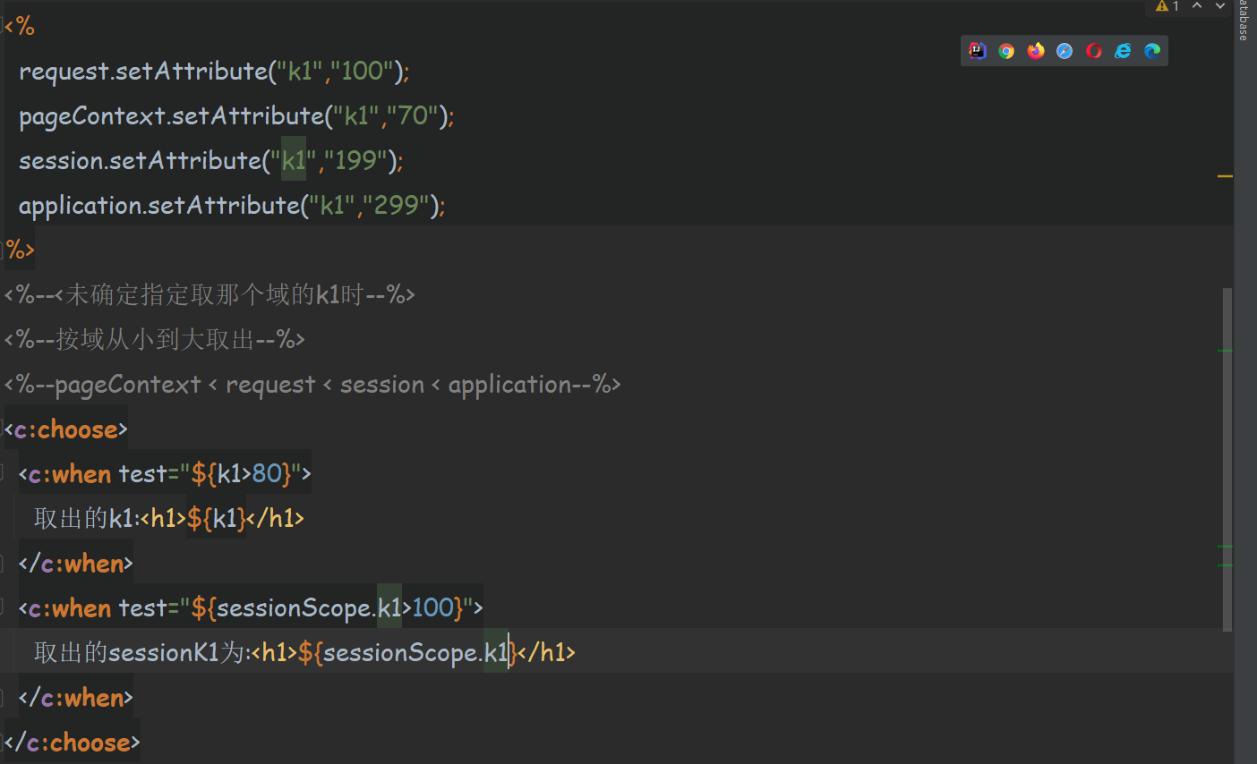The image size is (1257, 764).
Task: Click the 100 in sessionScope.k1>100
Action: (x=433, y=607)
